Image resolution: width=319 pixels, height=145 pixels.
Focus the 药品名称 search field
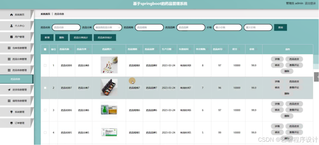pyautogui.click(x=66, y=27)
